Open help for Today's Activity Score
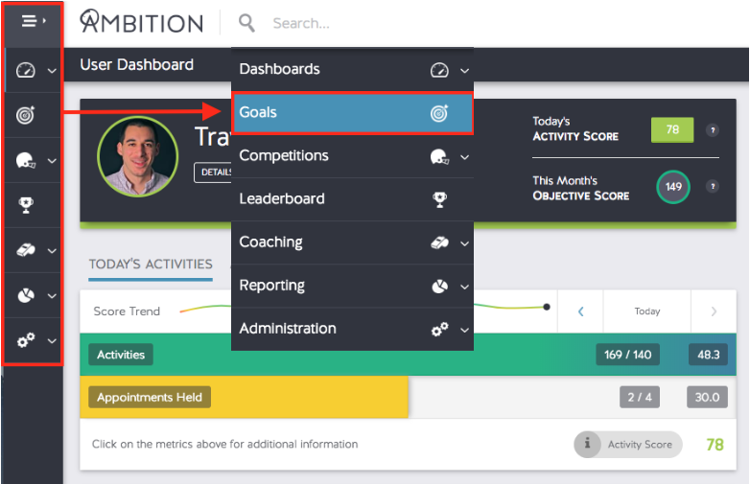750x484 pixels. tap(713, 130)
